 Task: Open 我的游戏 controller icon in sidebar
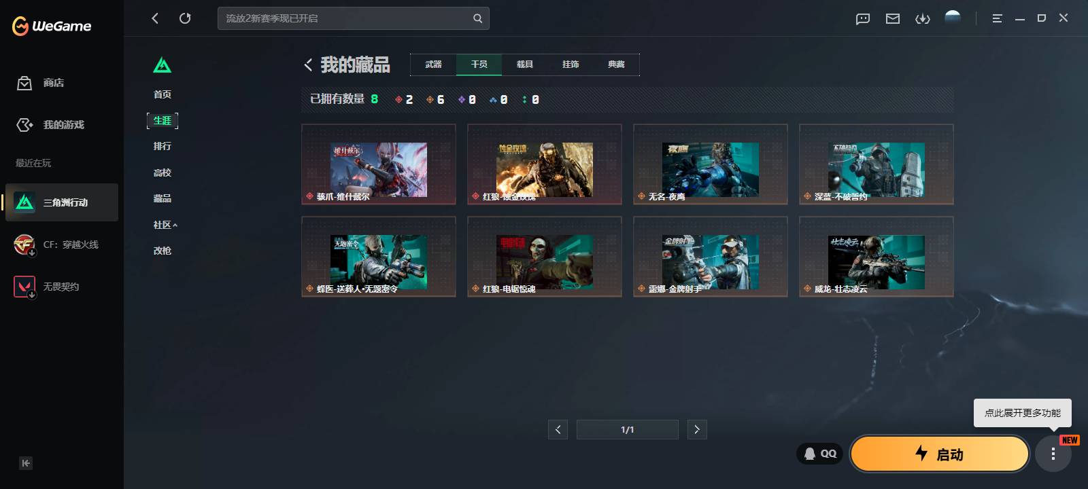(x=24, y=125)
